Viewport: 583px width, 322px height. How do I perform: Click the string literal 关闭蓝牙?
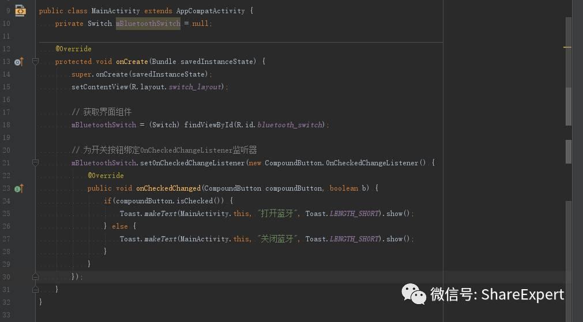pyautogui.click(x=277, y=239)
